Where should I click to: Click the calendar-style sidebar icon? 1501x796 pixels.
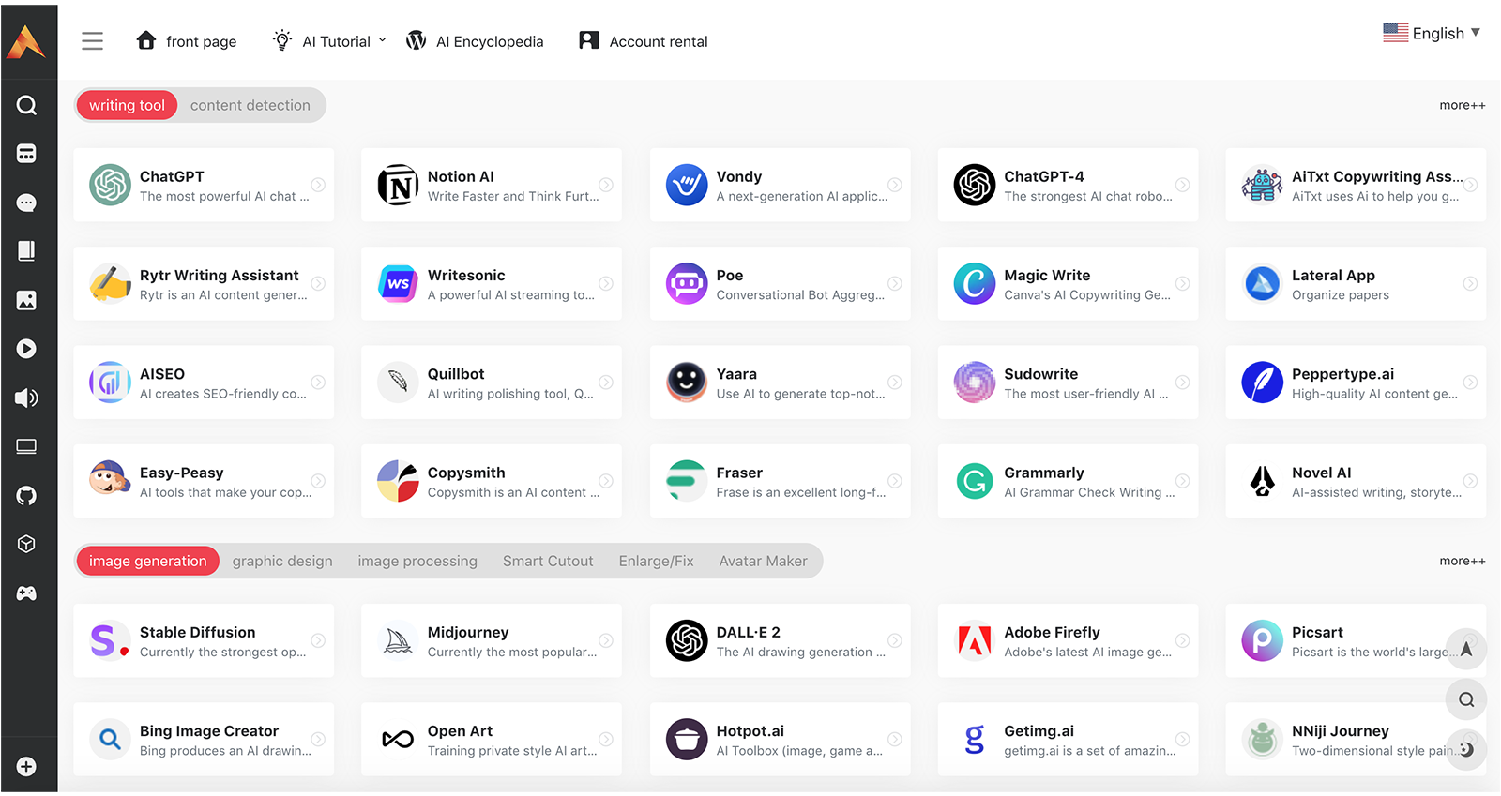(26, 154)
